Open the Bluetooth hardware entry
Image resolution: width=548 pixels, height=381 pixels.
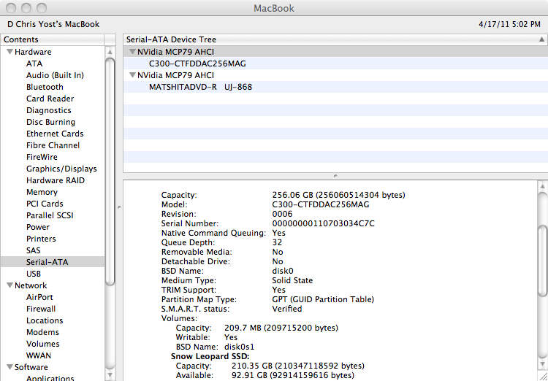click(x=45, y=87)
